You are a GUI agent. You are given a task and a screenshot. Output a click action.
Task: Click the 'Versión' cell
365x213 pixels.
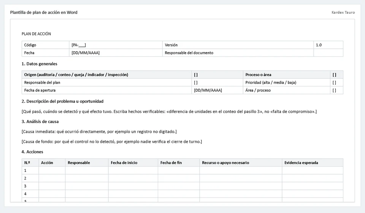click(238, 45)
